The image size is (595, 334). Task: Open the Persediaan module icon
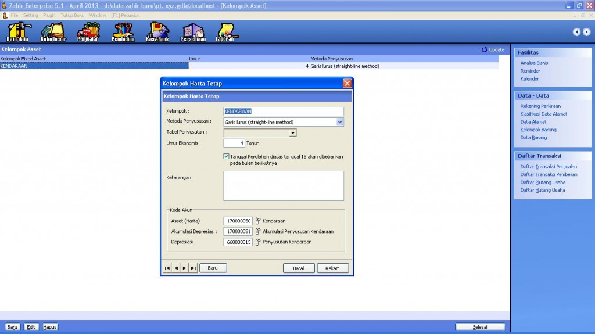pyautogui.click(x=192, y=31)
